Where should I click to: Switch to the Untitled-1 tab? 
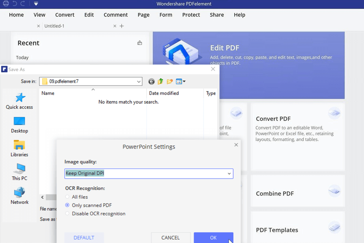(54, 26)
